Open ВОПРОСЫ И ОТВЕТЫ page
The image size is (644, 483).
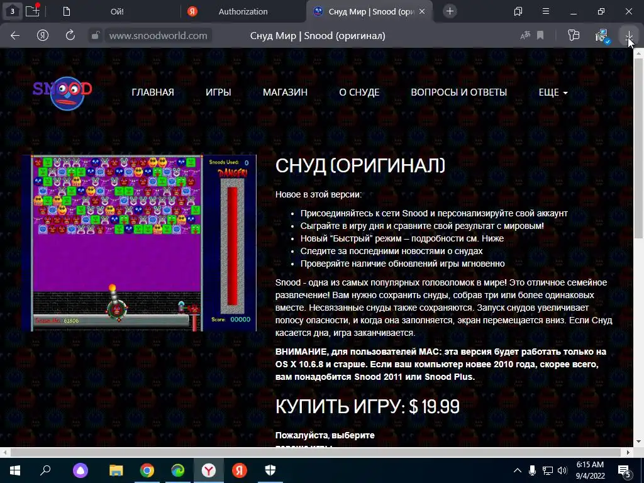pyautogui.click(x=458, y=92)
